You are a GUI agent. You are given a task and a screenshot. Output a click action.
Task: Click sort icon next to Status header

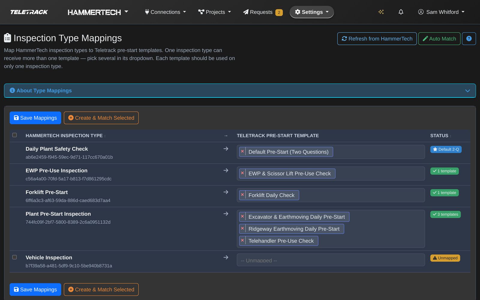(x=451, y=136)
